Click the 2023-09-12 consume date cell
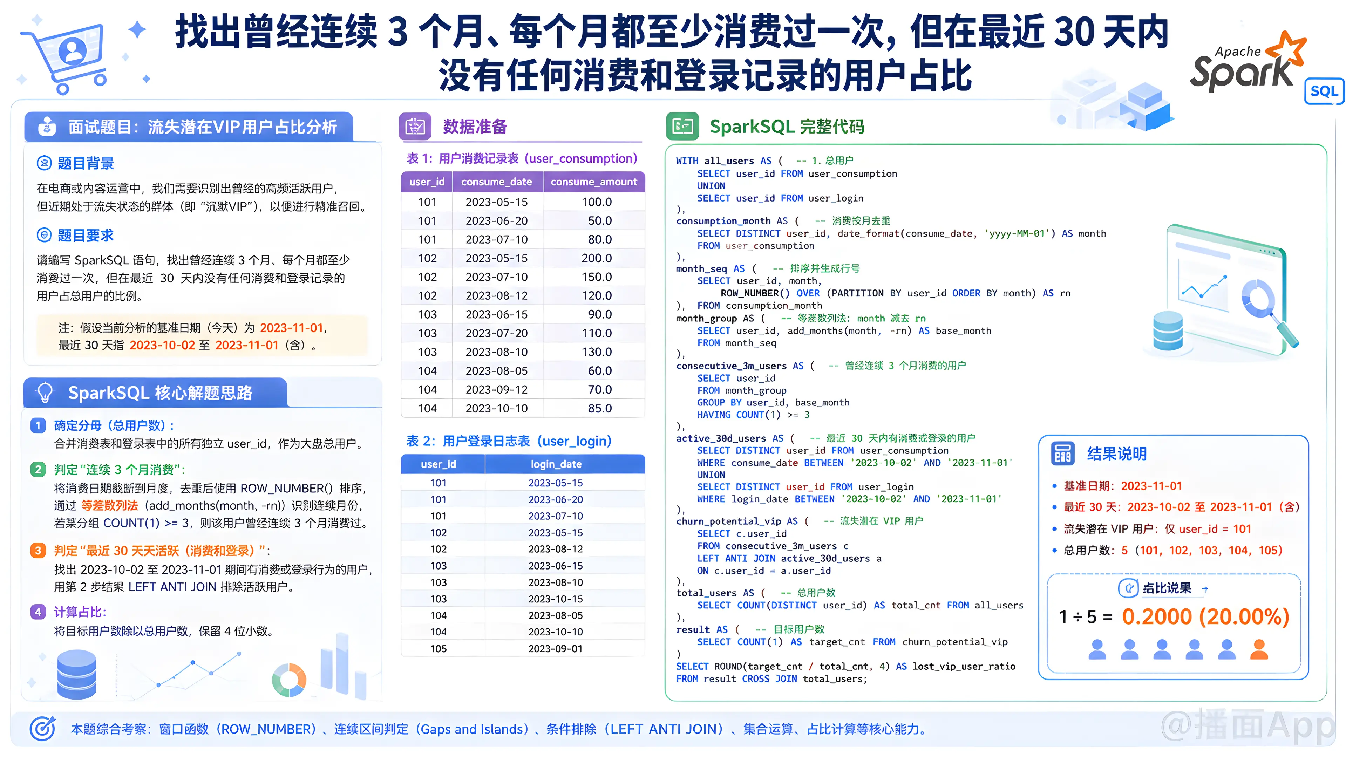The height and width of the screenshot is (757, 1346). [x=497, y=389]
